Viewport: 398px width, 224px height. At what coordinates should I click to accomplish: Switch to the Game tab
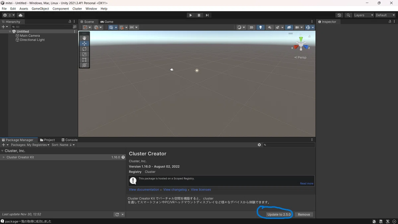point(107,22)
